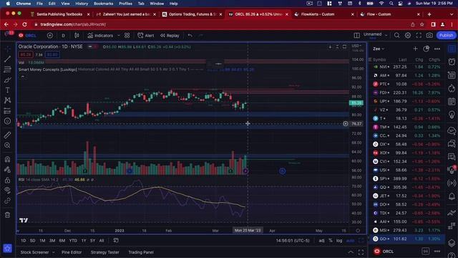Viewport: 458px width, 258px height.
Task: Select the trend line drawing tool
Action: (7, 59)
